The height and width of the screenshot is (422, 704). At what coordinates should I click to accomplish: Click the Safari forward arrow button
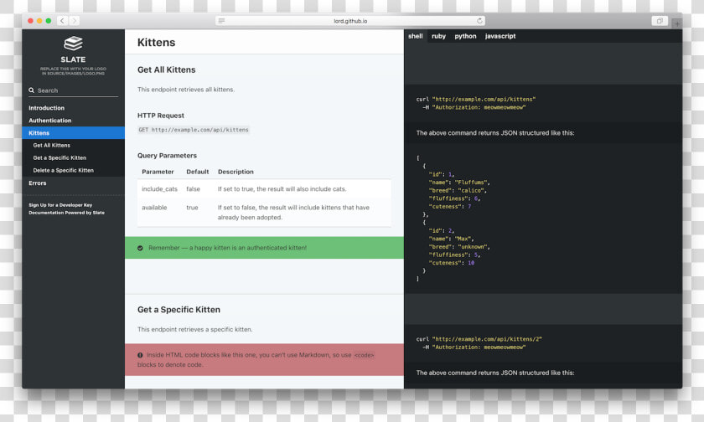click(75, 21)
